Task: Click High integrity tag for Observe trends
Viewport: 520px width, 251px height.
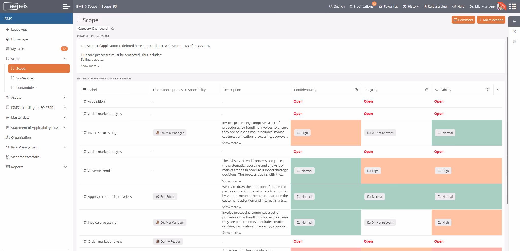Action: point(373,171)
